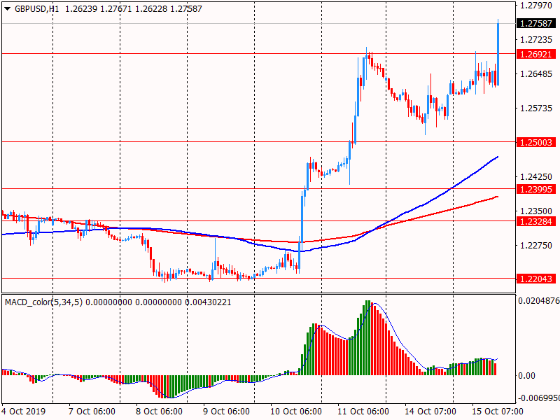
Task: Select the 1.22043 red price level label
Action: [x=536, y=279]
